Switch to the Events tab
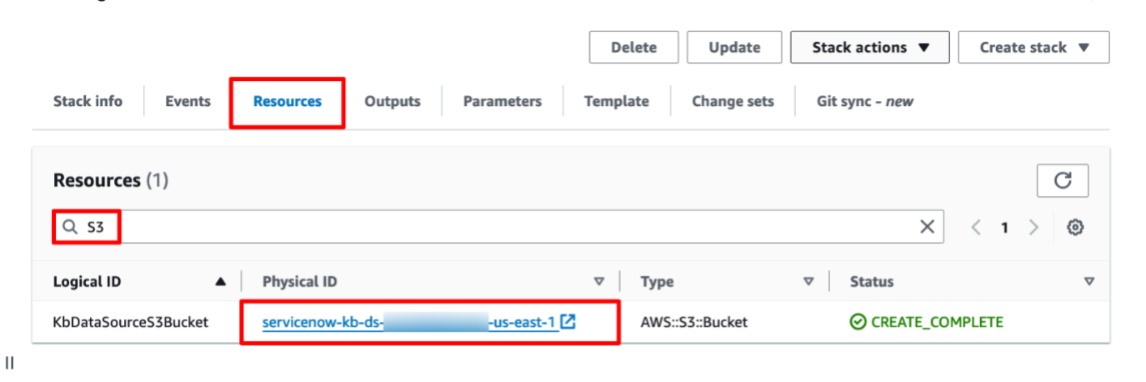1146x382 pixels. (x=188, y=101)
